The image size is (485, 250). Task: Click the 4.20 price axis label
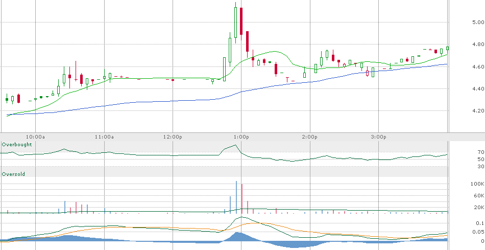tap(479, 110)
